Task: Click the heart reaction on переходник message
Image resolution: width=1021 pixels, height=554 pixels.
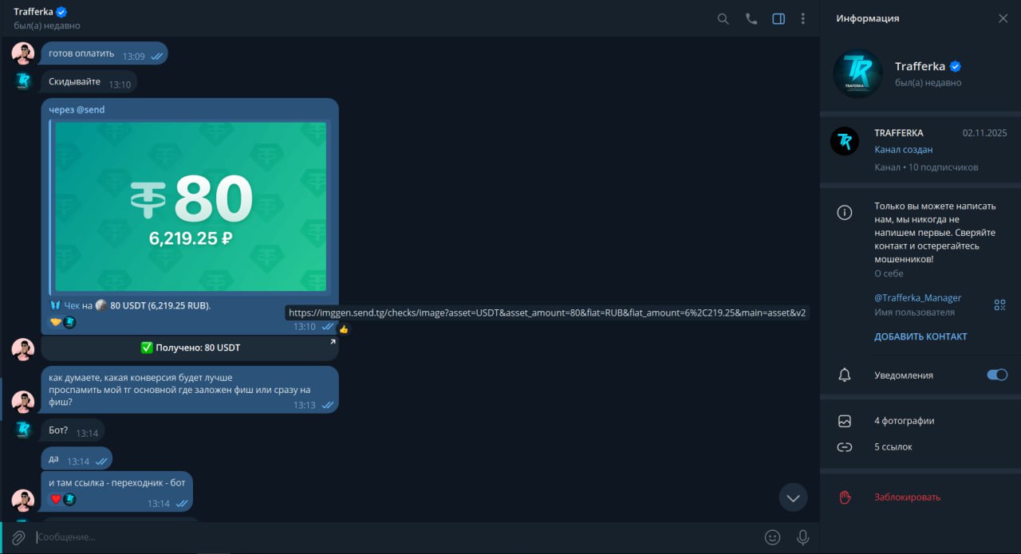Action: [x=62, y=499]
